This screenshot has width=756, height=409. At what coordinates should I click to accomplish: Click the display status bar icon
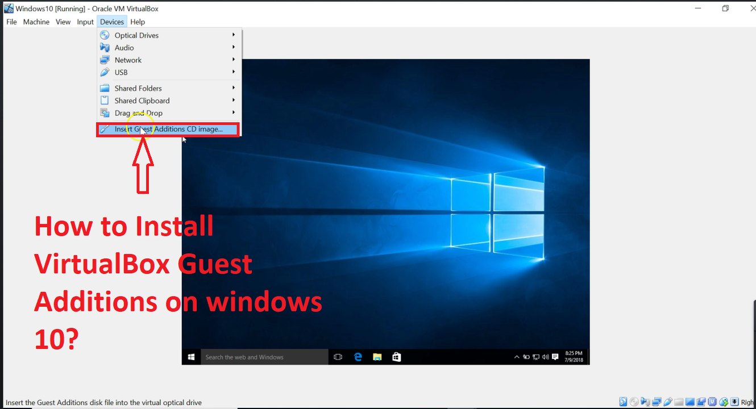690,402
